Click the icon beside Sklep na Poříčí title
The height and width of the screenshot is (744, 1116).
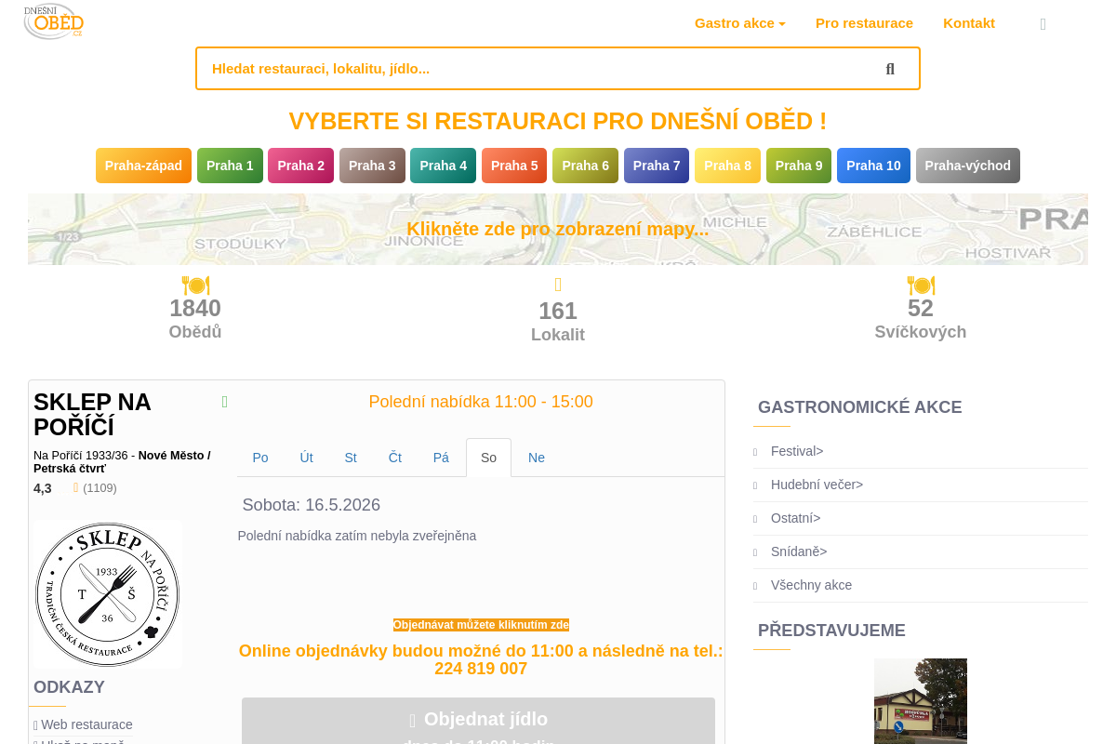click(224, 402)
